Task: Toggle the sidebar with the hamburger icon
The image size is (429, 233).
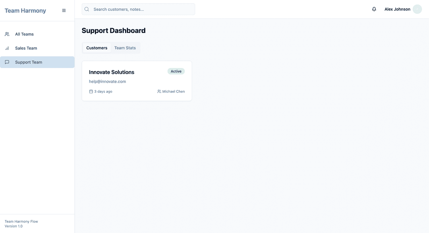Action: point(64,11)
